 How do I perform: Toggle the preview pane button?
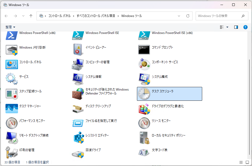[236, 27]
